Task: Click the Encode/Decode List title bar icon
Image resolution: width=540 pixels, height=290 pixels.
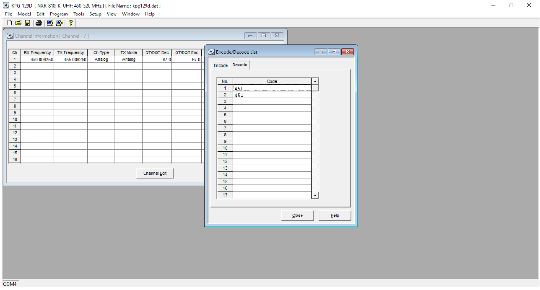Action: click(x=212, y=52)
